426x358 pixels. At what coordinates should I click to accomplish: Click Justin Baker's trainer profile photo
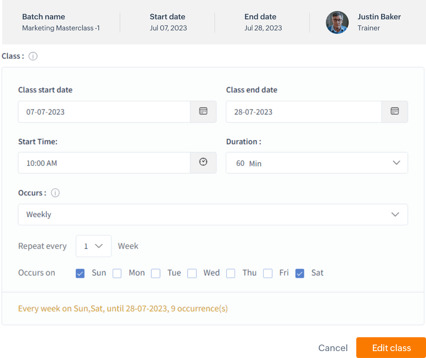(337, 22)
